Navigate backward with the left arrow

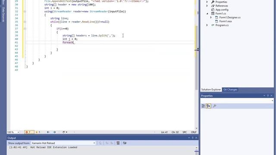[48, 132]
